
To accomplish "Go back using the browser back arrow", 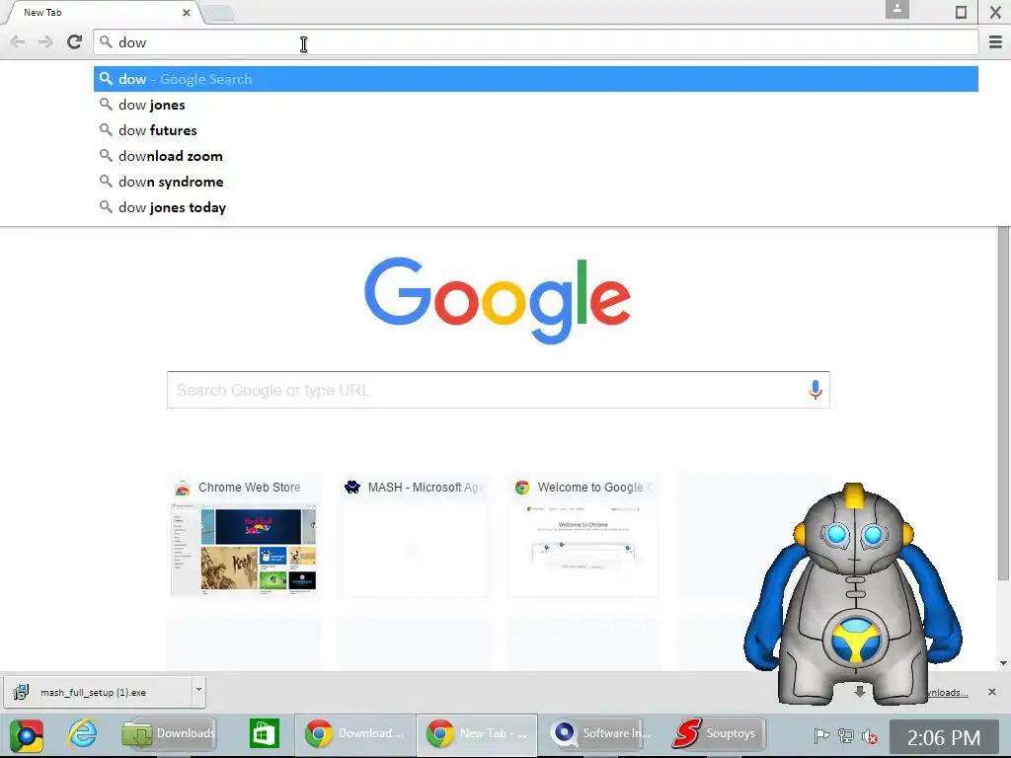I will pos(18,42).
